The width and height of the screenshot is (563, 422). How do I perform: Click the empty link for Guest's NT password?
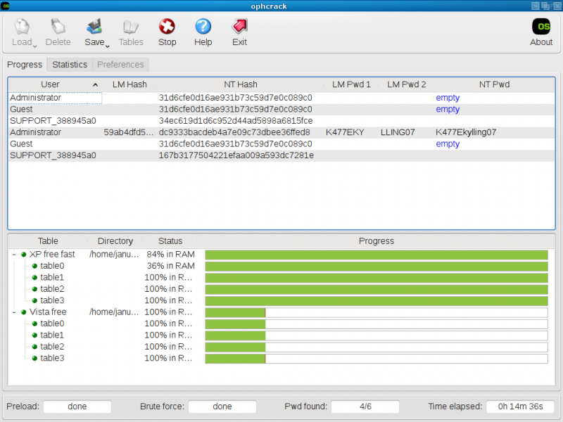coord(448,109)
